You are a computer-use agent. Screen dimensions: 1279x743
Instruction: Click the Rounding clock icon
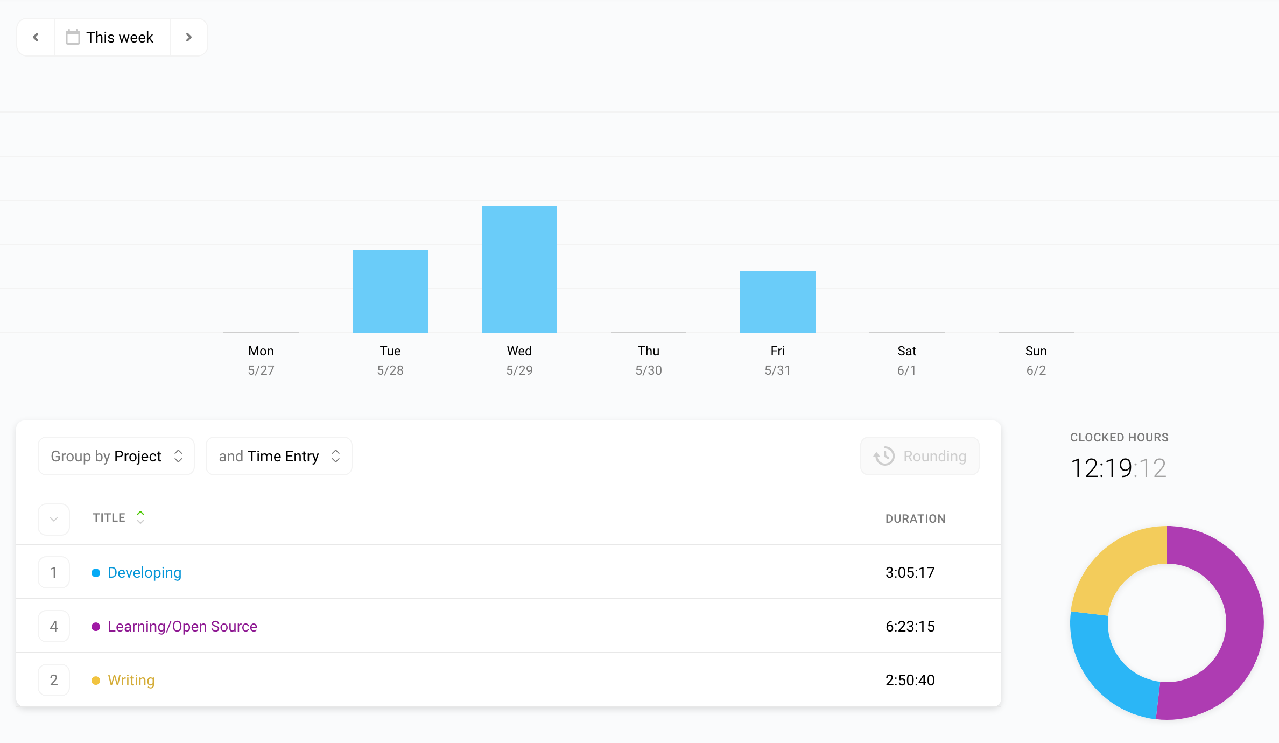[x=884, y=456]
